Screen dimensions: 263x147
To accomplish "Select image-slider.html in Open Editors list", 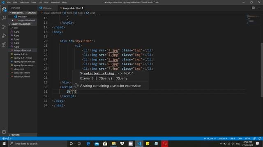I will tap(26, 20).
